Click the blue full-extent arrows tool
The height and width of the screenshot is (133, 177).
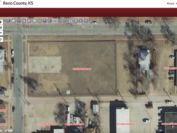click(x=71, y=21)
